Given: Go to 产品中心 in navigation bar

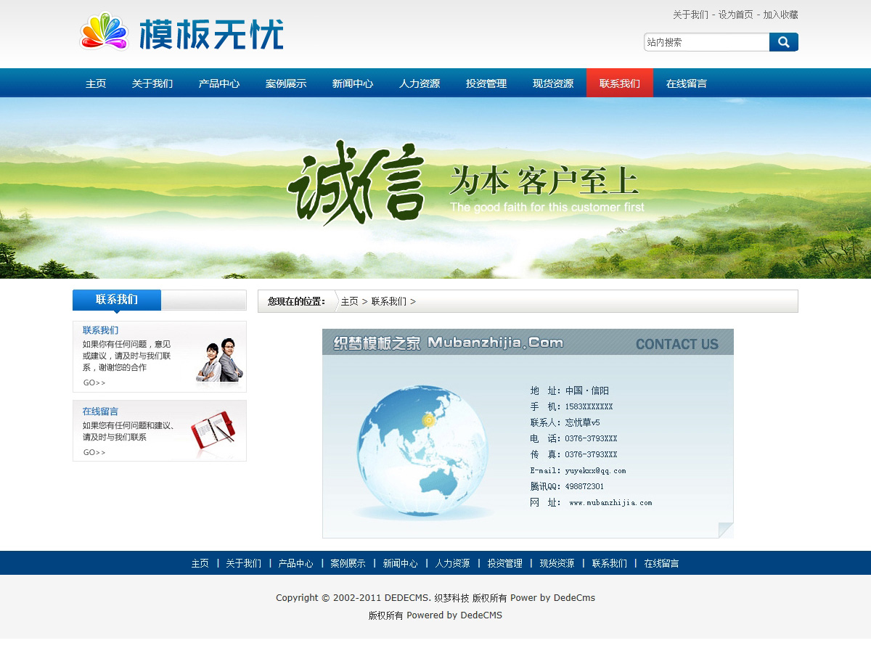Looking at the screenshot, I should (219, 83).
